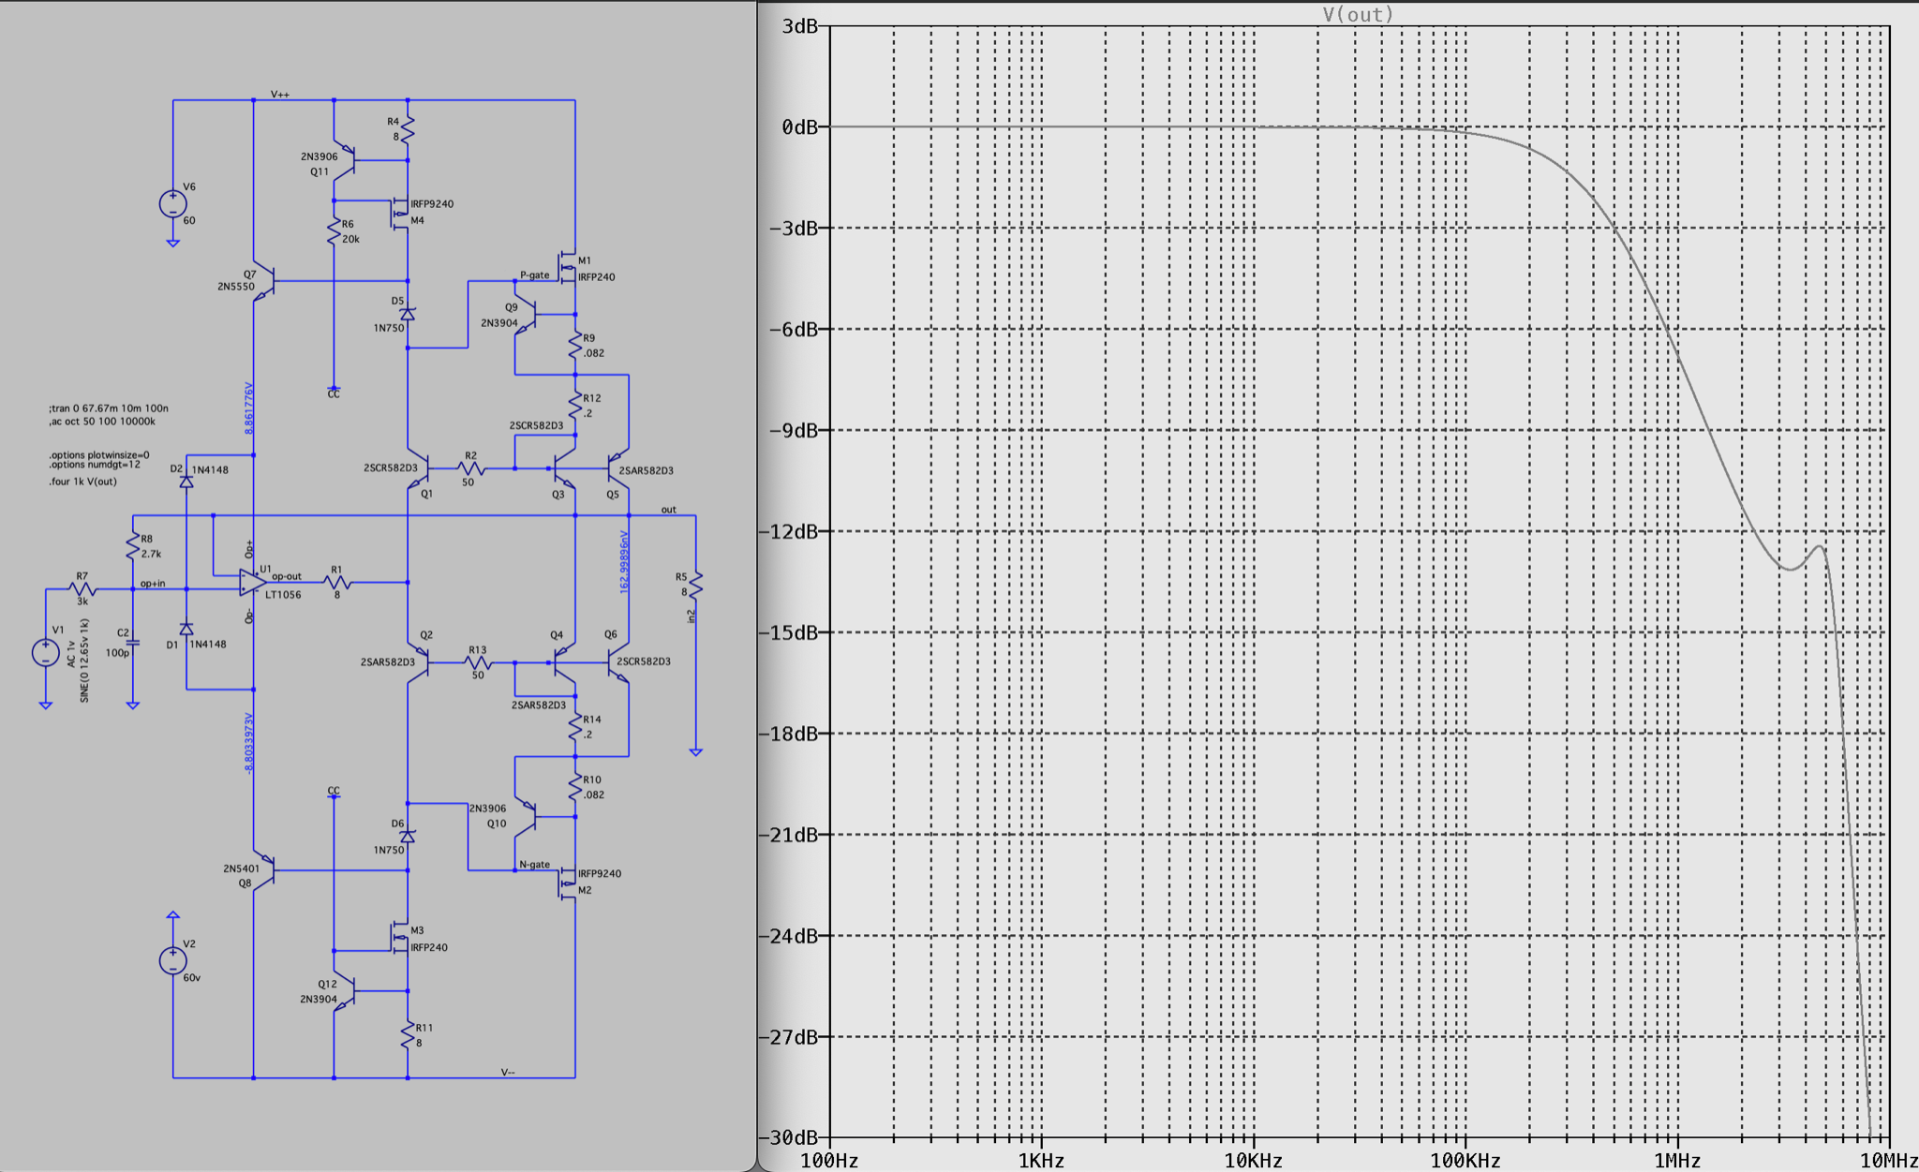The width and height of the screenshot is (1919, 1172).
Task: Click the Q8 2N5401 transistor
Action: tap(263, 870)
